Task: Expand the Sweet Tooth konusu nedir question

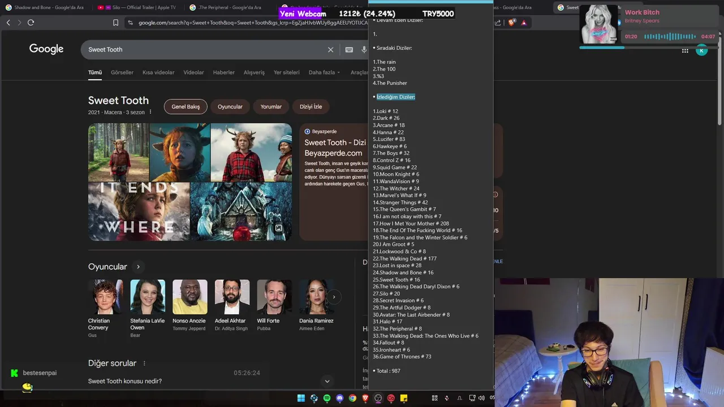Action: pyautogui.click(x=327, y=382)
